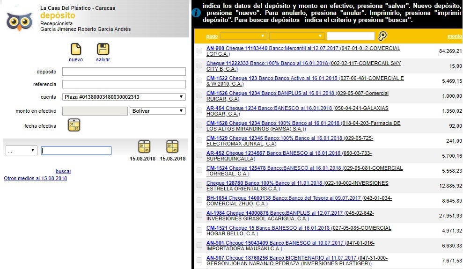Check the box for CM-1529 Cheque 12345
The width and height of the screenshot is (463, 269).
pos(199,140)
